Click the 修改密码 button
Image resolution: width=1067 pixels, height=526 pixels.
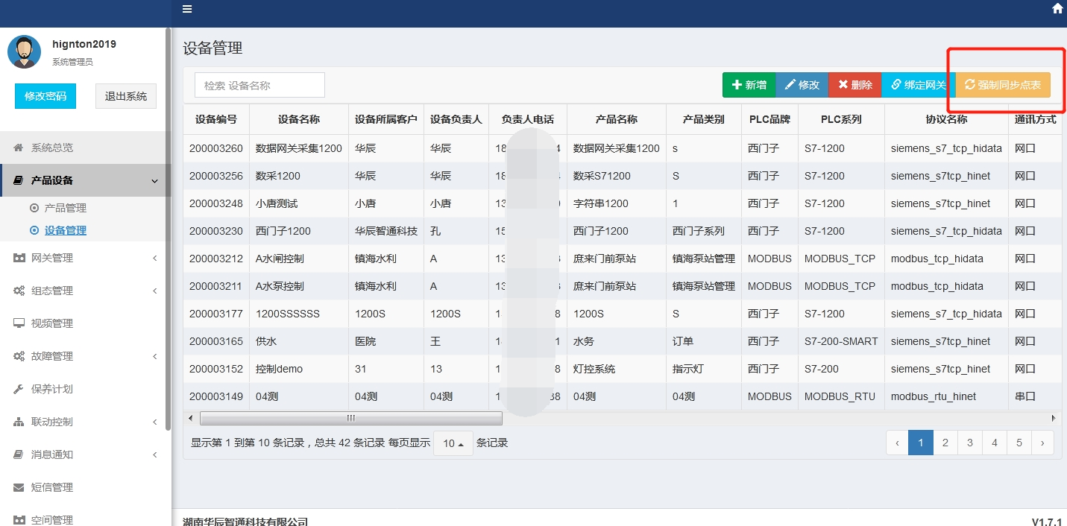45,96
